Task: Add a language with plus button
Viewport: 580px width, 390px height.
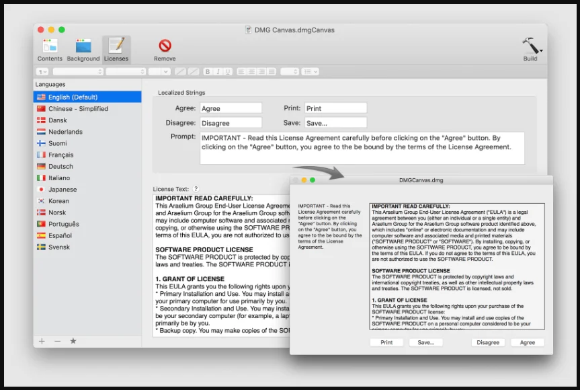Action: click(x=42, y=341)
